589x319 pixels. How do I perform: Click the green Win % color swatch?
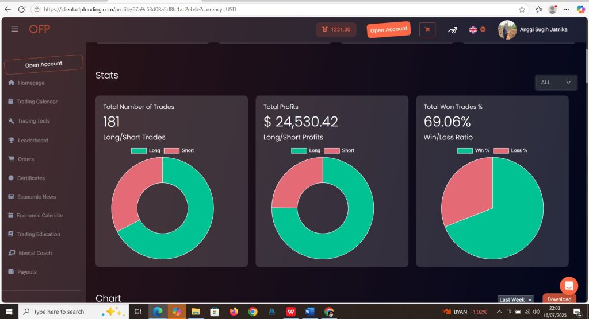(x=464, y=150)
